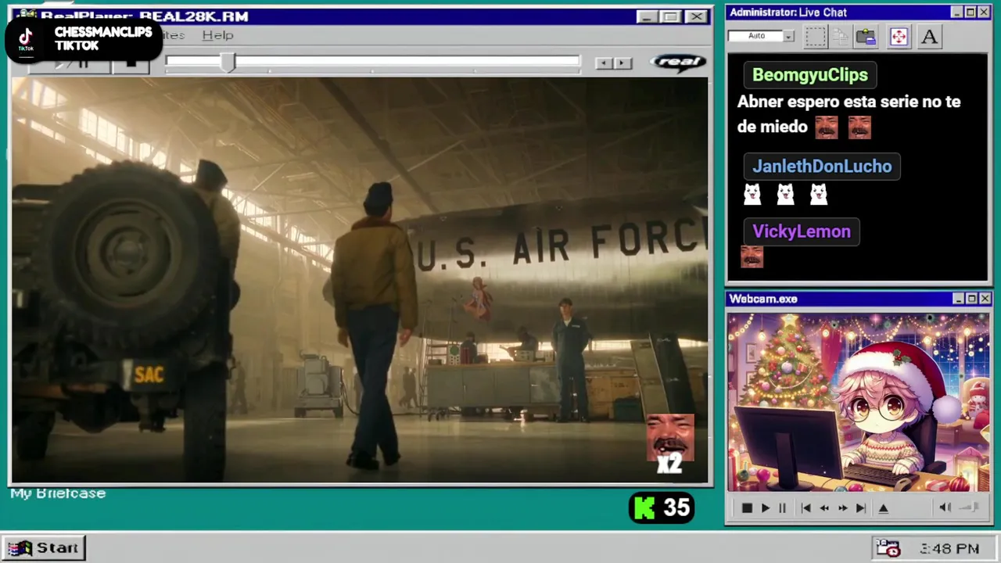Image resolution: width=1001 pixels, height=563 pixels.
Task: Maximize the Webcam.exe window
Action: pyautogui.click(x=972, y=299)
